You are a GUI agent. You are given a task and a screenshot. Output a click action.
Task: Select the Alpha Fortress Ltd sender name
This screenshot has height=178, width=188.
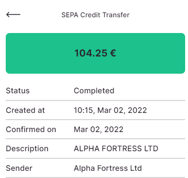pos(108,168)
